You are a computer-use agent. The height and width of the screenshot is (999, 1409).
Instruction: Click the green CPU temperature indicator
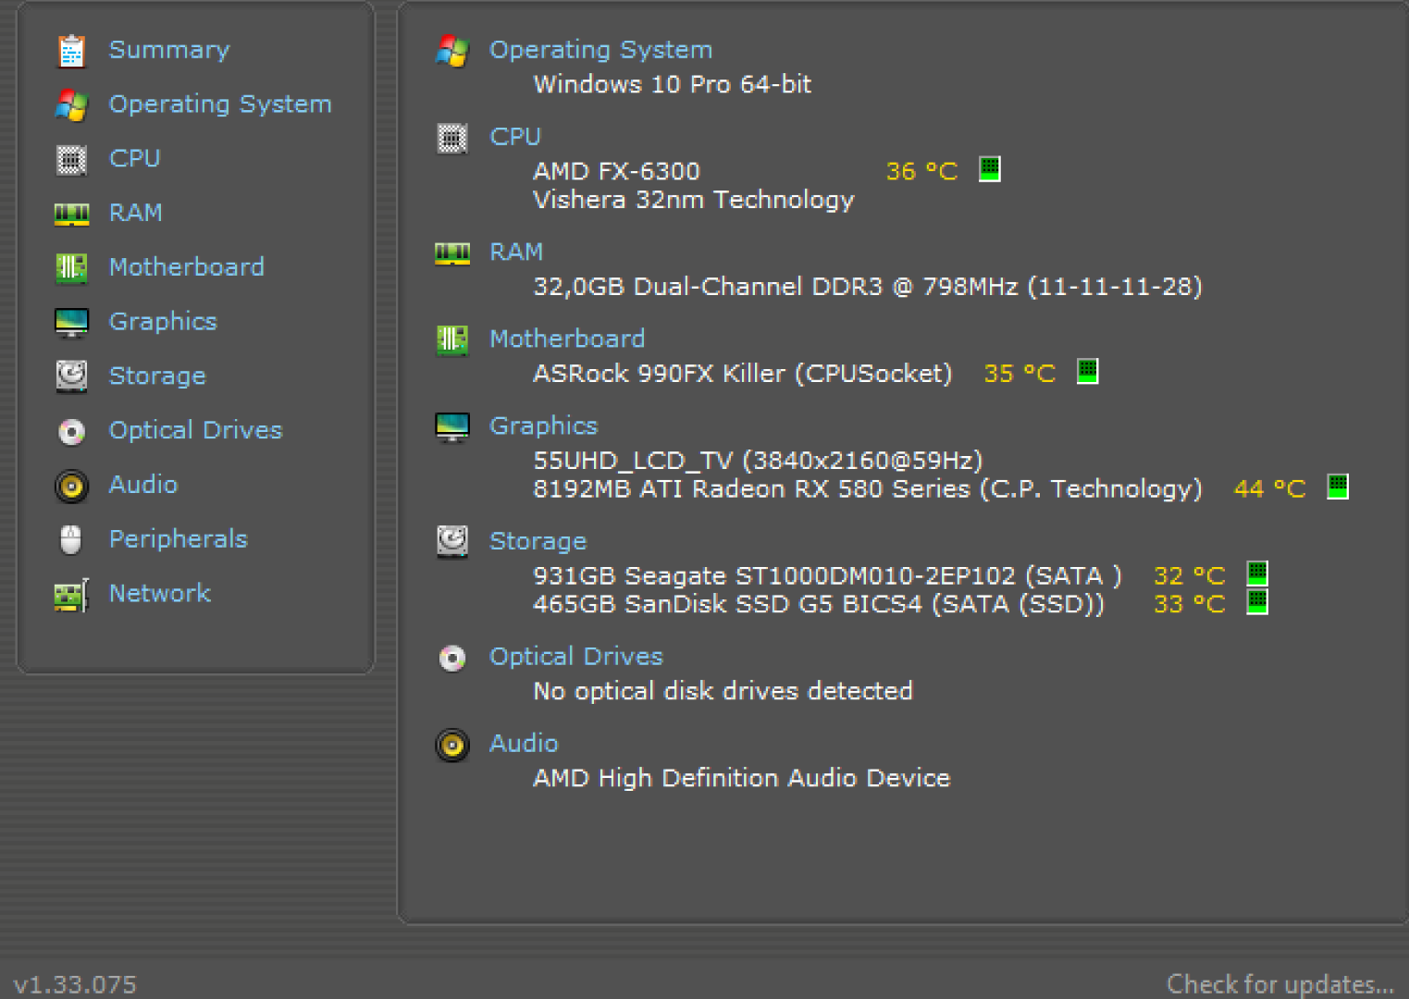click(990, 169)
